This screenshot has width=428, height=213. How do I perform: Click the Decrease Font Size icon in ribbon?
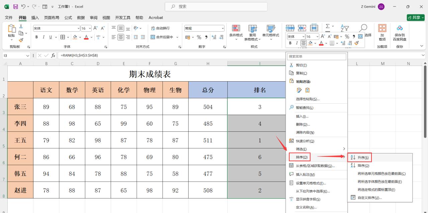103,28
